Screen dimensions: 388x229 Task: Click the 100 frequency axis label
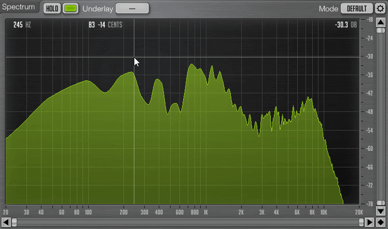click(88, 212)
